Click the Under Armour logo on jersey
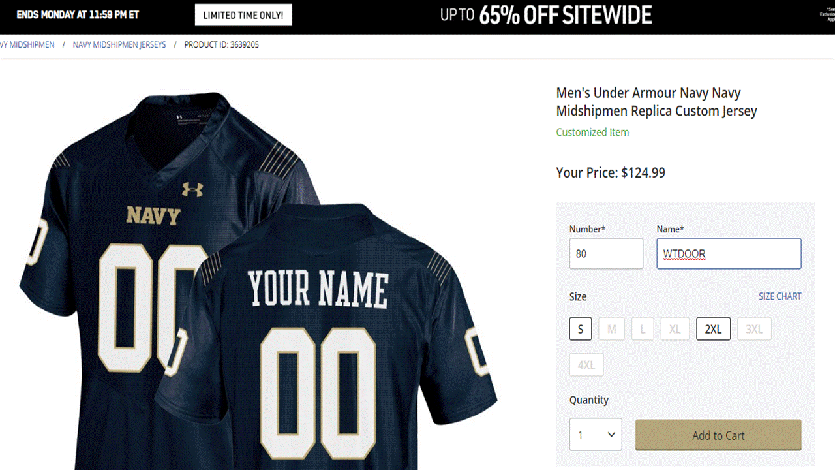835x470 pixels. pyautogui.click(x=192, y=189)
